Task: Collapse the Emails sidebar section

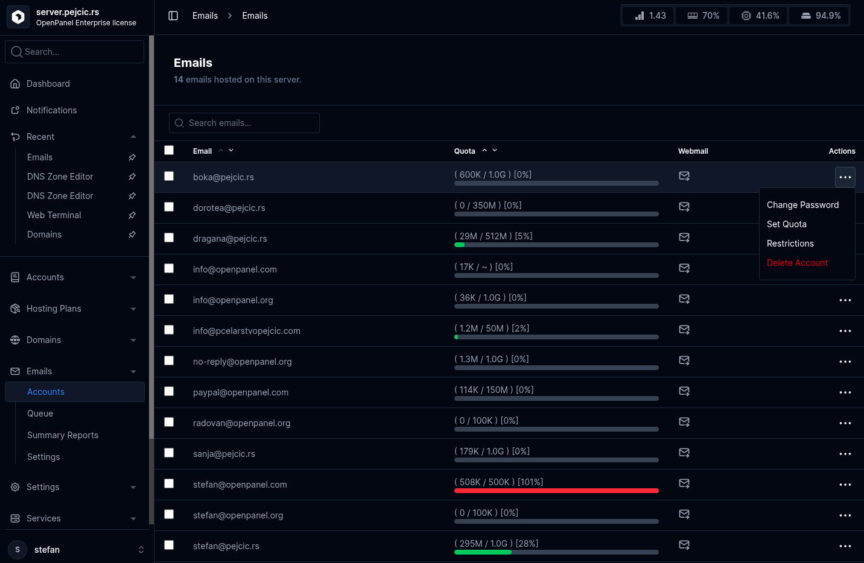Action: click(x=75, y=371)
